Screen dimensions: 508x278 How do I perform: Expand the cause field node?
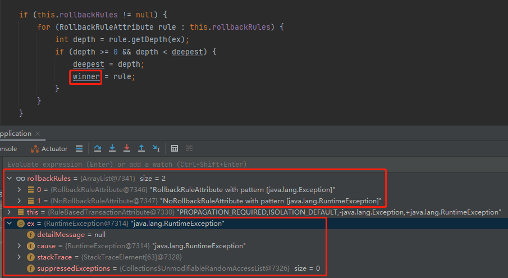tap(19, 245)
